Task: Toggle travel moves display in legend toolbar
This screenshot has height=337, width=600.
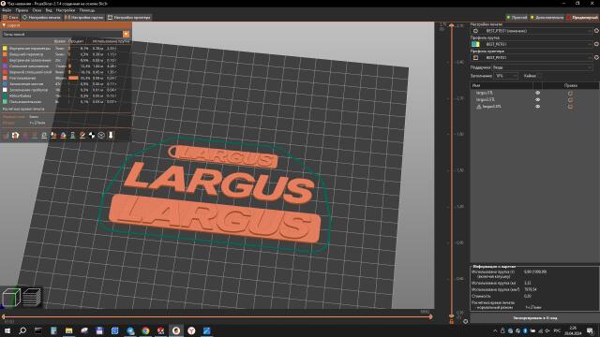Action: pos(6,135)
